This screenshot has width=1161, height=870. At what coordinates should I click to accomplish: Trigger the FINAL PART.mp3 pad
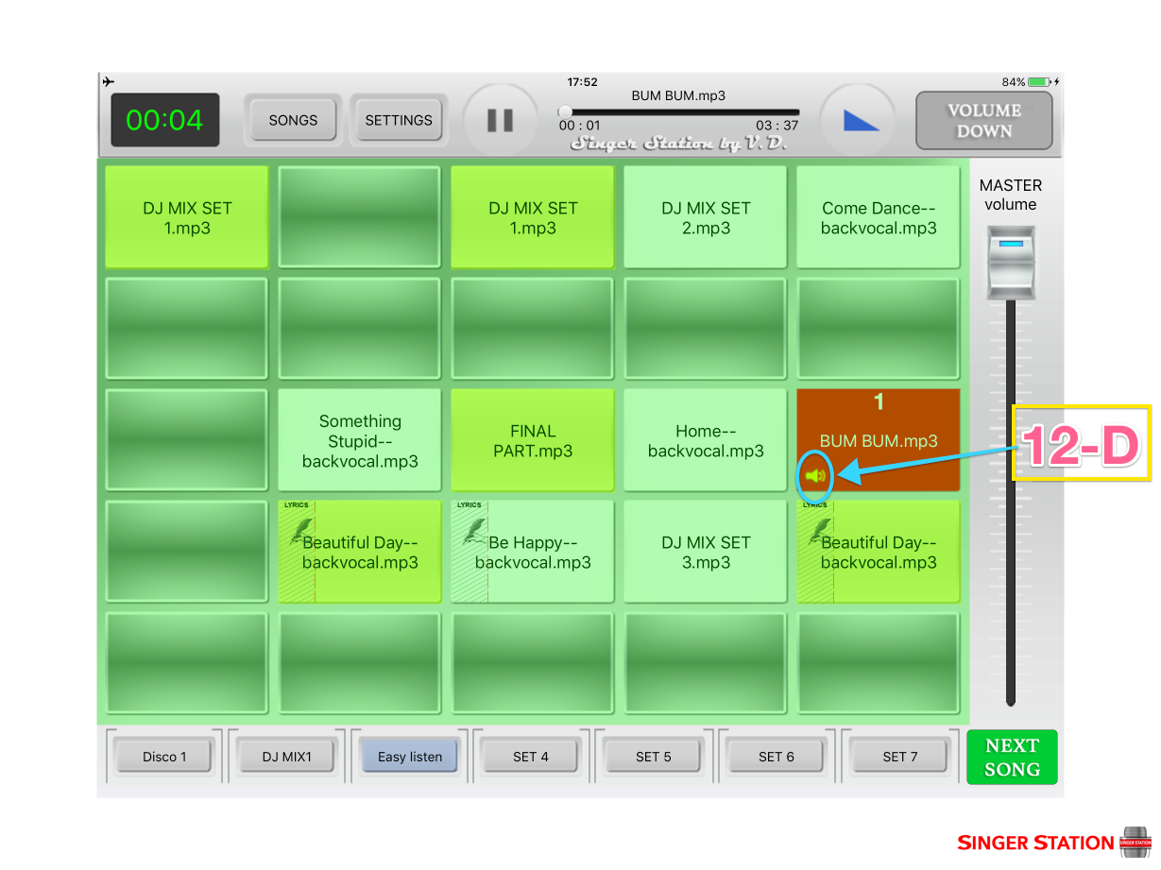pos(533,440)
